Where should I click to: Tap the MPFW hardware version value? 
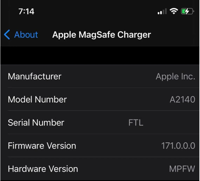pyautogui.click(x=182, y=169)
